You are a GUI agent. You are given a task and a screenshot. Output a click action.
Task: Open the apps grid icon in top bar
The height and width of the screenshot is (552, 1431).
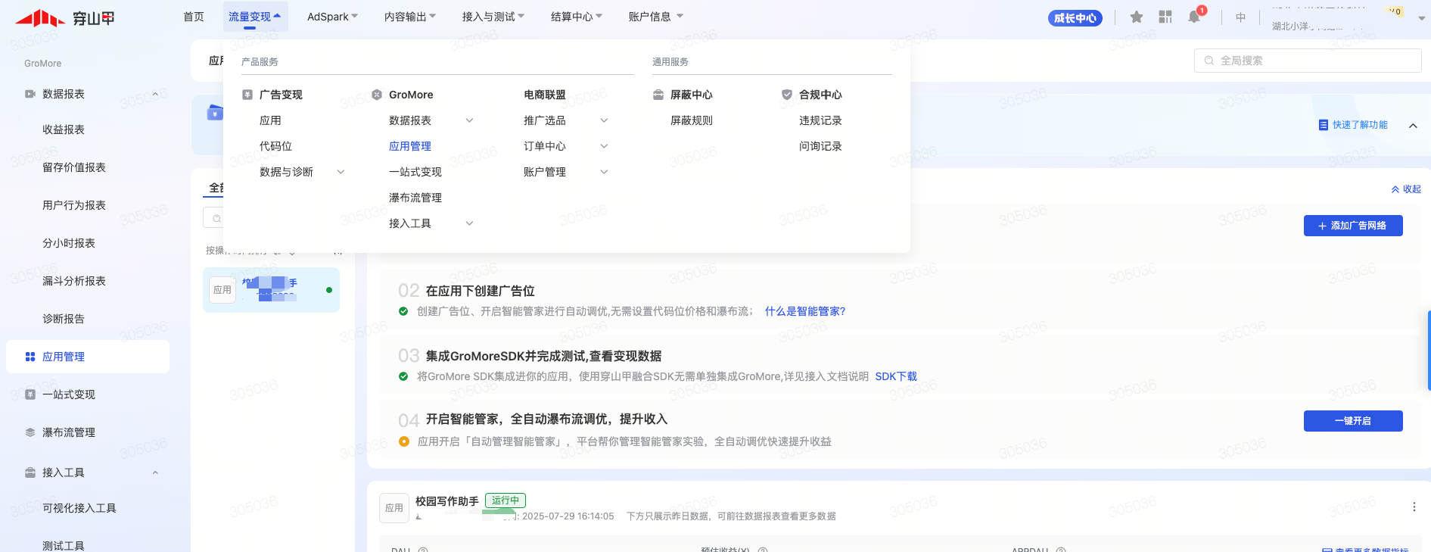click(x=1165, y=17)
